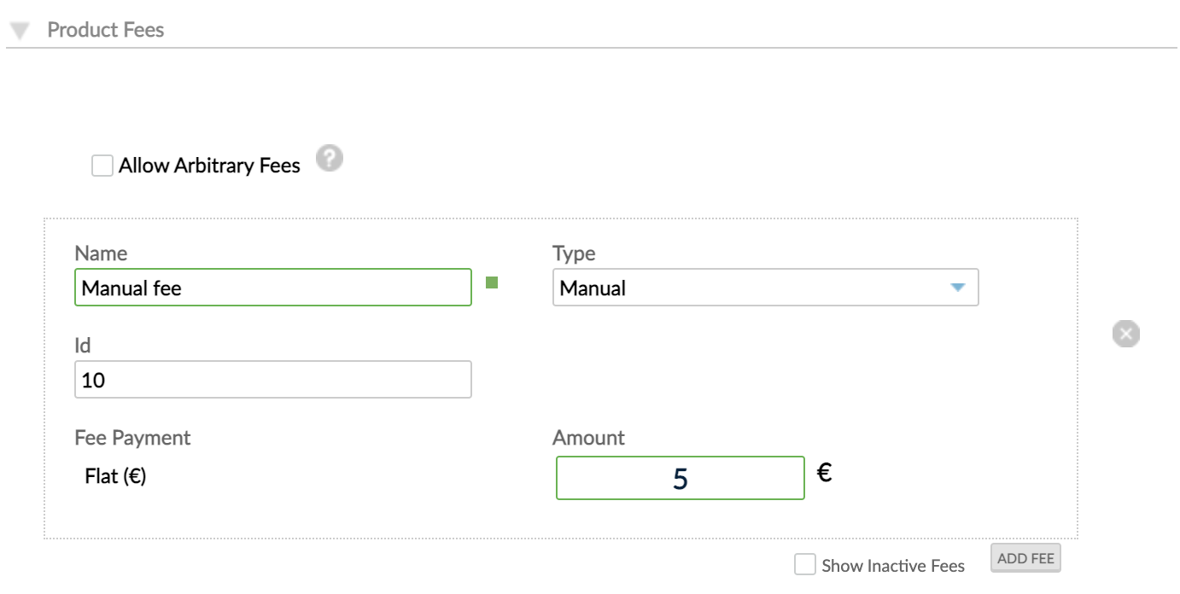Viewport: 1180px width, 594px height.
Task: Select the Fee Payment Flat (€) label
Action: (114, 476)
